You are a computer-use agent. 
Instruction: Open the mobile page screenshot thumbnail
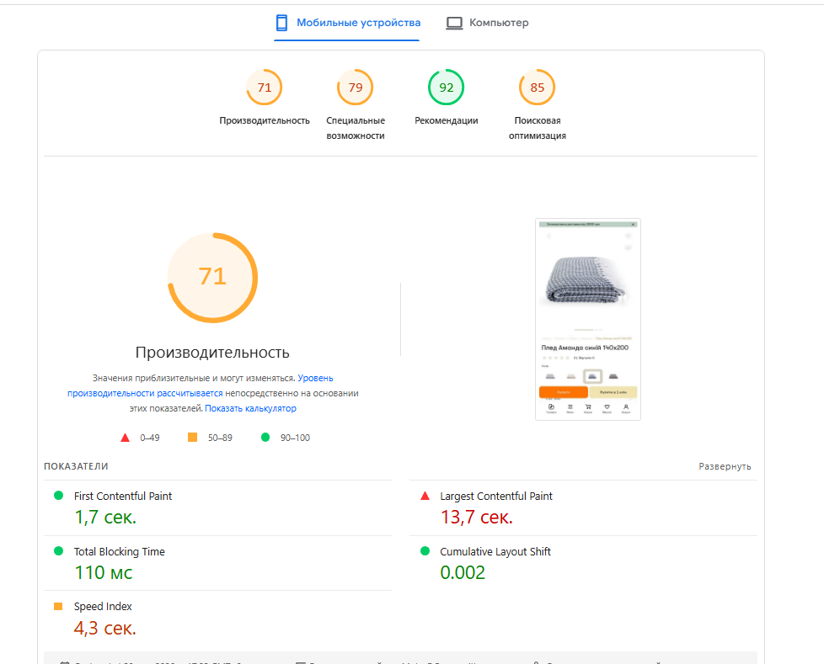point(587,319)
